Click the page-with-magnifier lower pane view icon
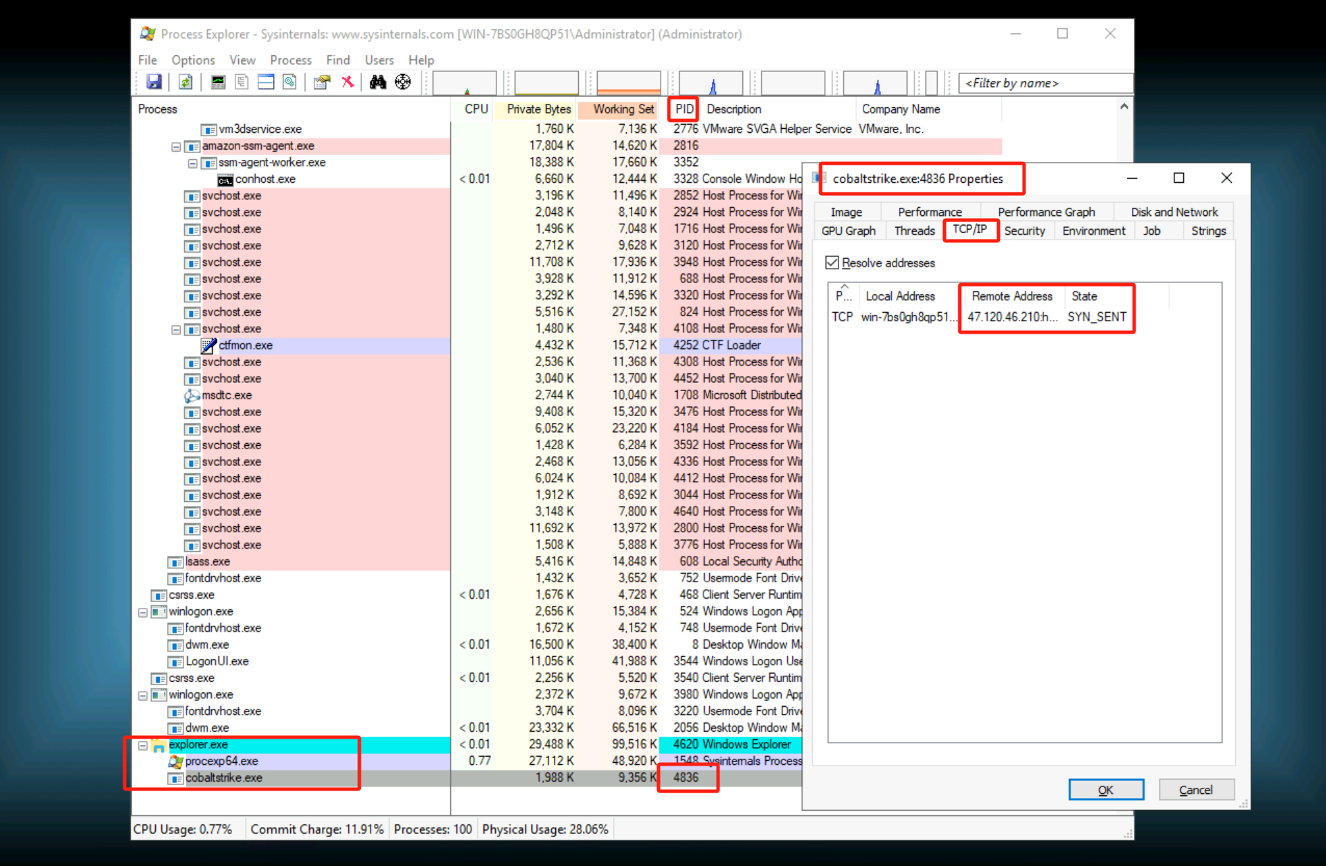The height and width of the screenshot is (866, 1326). (289, 82)
